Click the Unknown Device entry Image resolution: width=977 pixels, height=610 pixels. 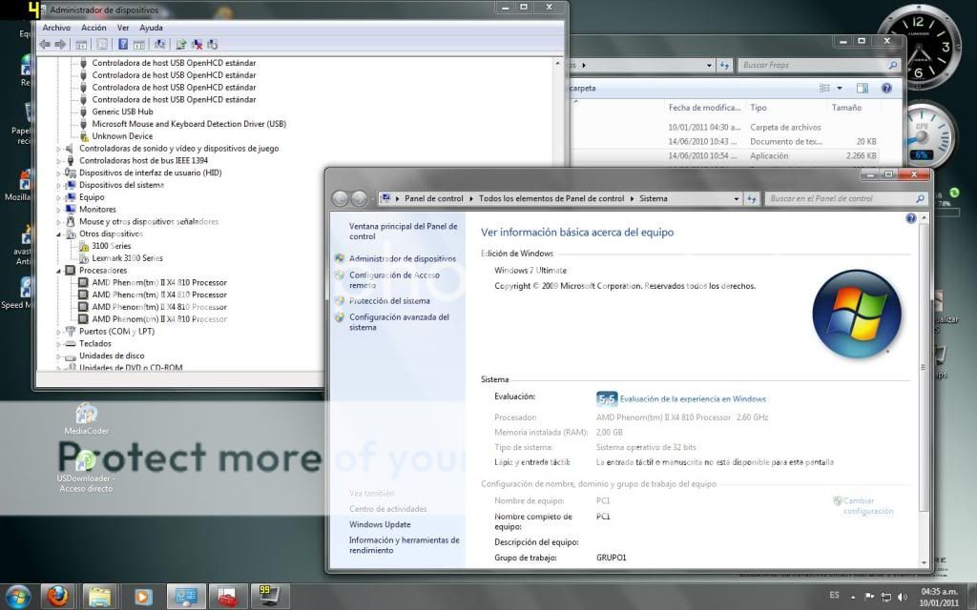point(122,135)
